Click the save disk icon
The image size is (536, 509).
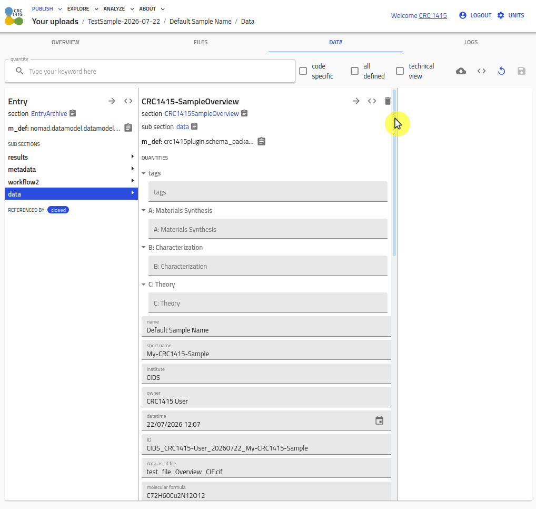pos(521,71)
